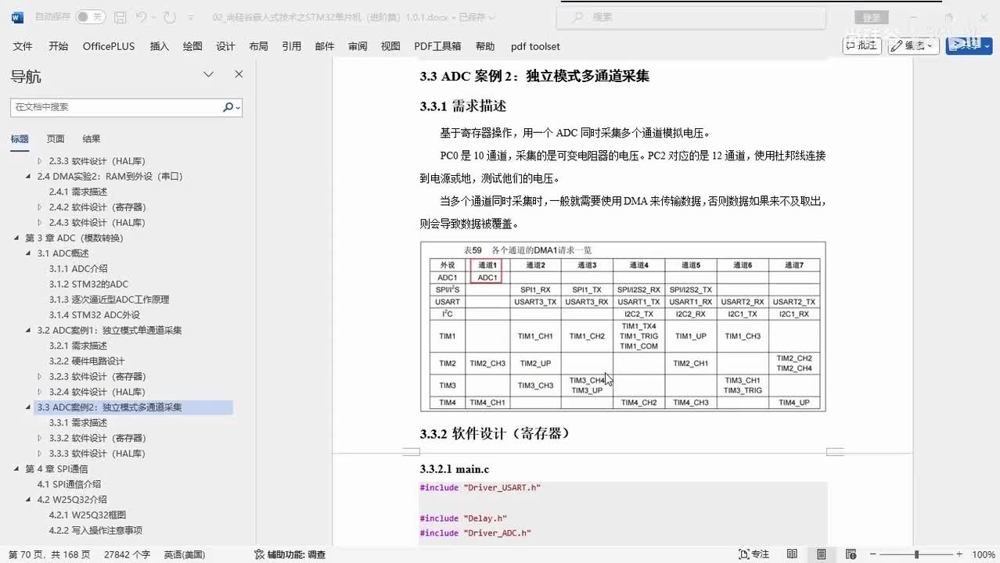The width and height of the screenshot is (1000, 563).
Task: Open the 引用 ribbon tab
Action: (292, 46)
